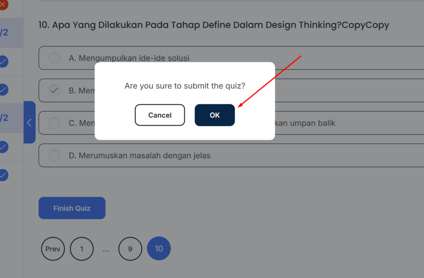Confirm quiz submission with OK
424x278 pixels.
(215, 115)
